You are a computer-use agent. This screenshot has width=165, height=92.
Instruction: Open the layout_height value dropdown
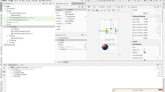(x=158, y=22)
